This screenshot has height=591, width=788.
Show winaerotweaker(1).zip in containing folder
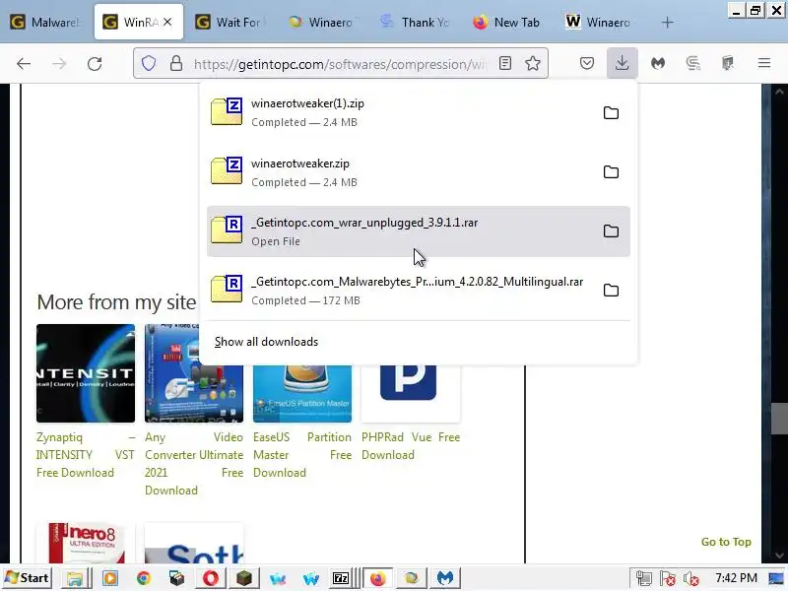pos(611,112)
